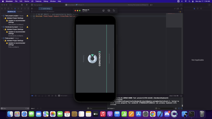Toggle breakpoints activation in debug bar

(32, 96)
